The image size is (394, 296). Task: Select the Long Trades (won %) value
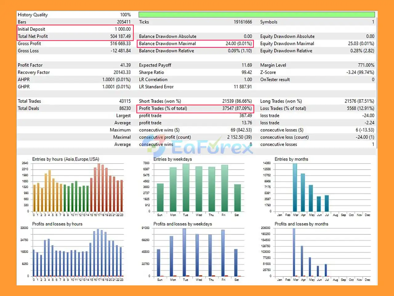[359, 101]
